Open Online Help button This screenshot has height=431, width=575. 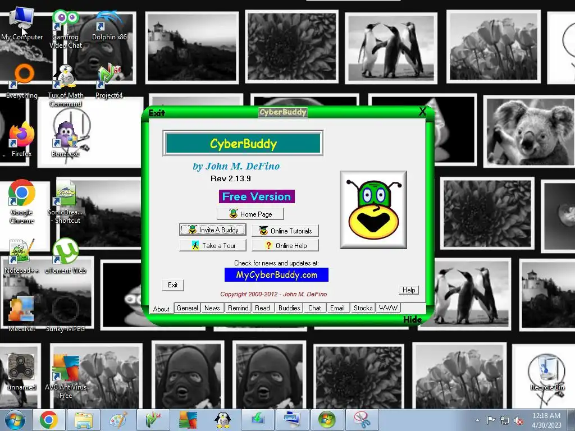(285, 246)
